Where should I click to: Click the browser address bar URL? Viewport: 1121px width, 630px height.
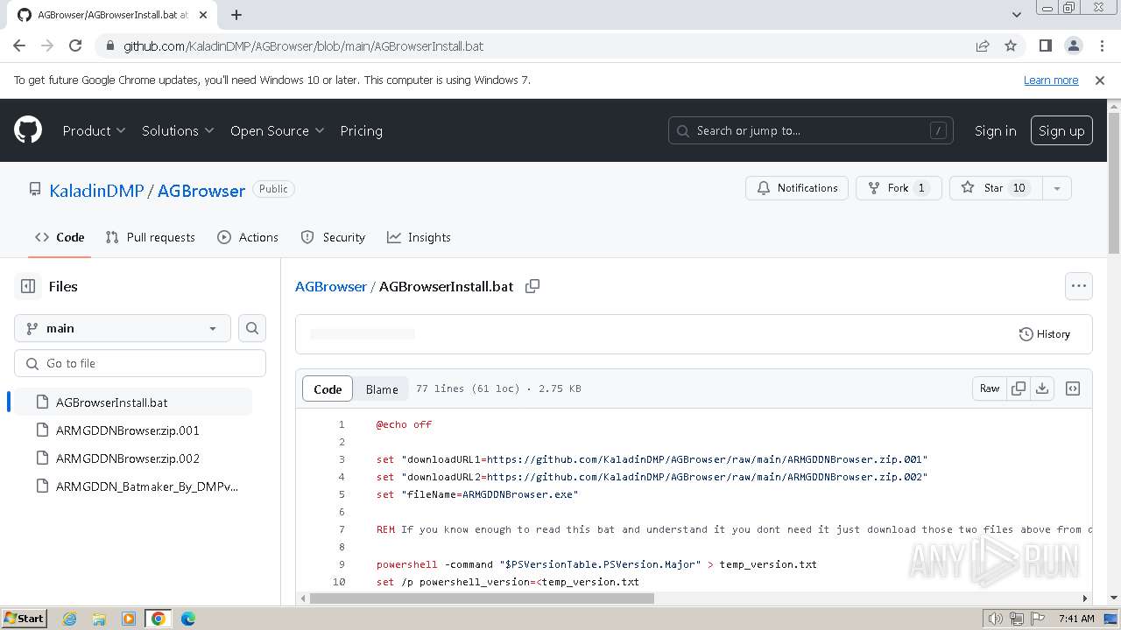click(x=303, y=45)
